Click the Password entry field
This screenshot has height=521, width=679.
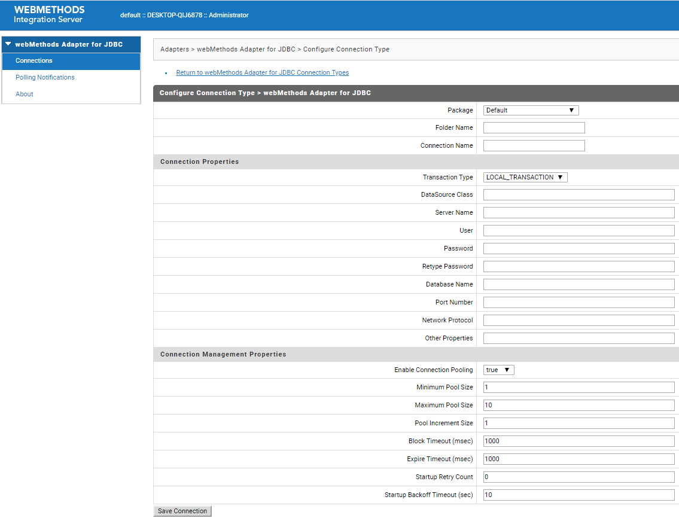[578, 248]
